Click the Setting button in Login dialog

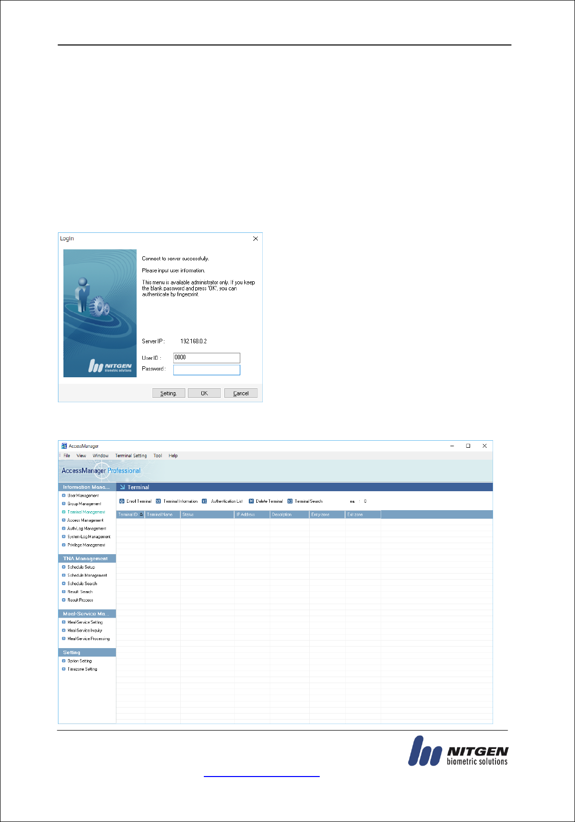[169, 393]
